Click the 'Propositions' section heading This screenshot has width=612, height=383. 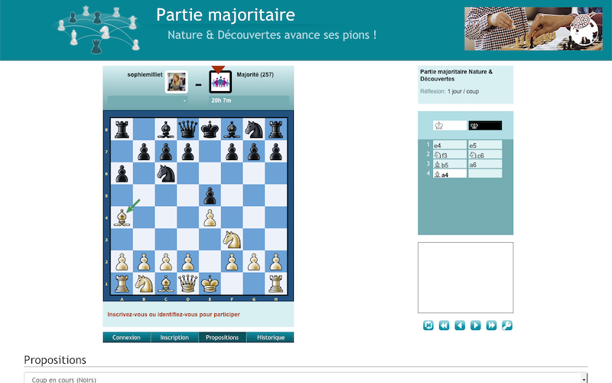(55, 360)
